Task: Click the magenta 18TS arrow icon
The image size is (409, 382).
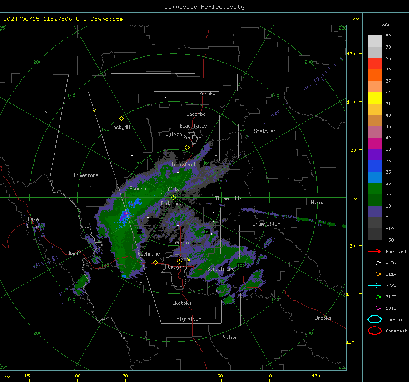Action: click(x=374, y=308)
